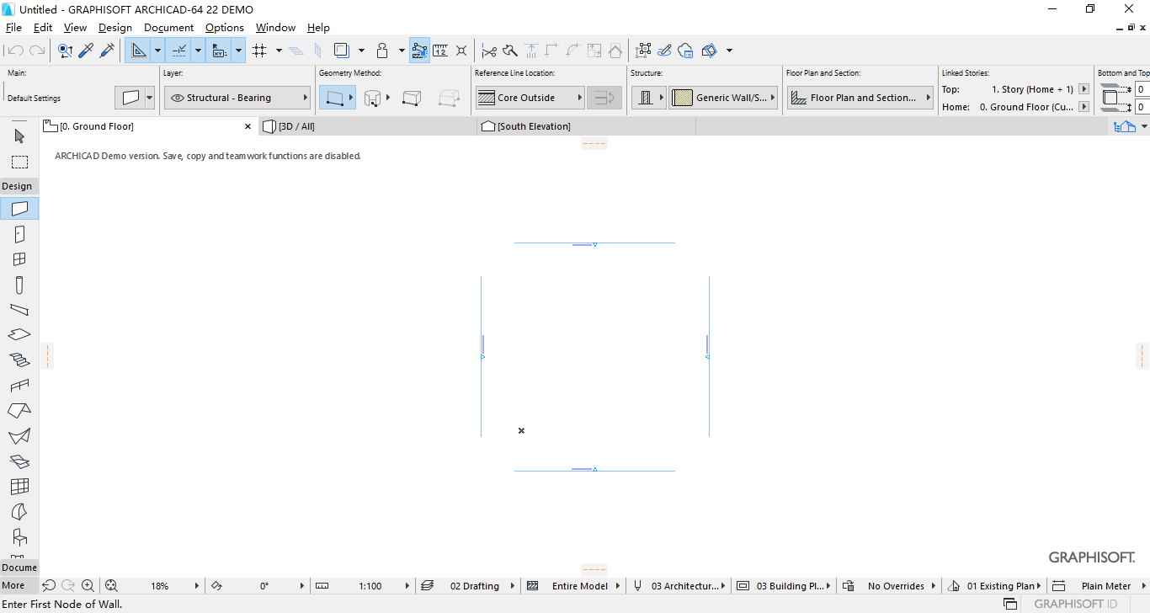The image size is (1150, 613).
Task: Open the Design menu
Action: pyautogui.click(x=115, y=28)
